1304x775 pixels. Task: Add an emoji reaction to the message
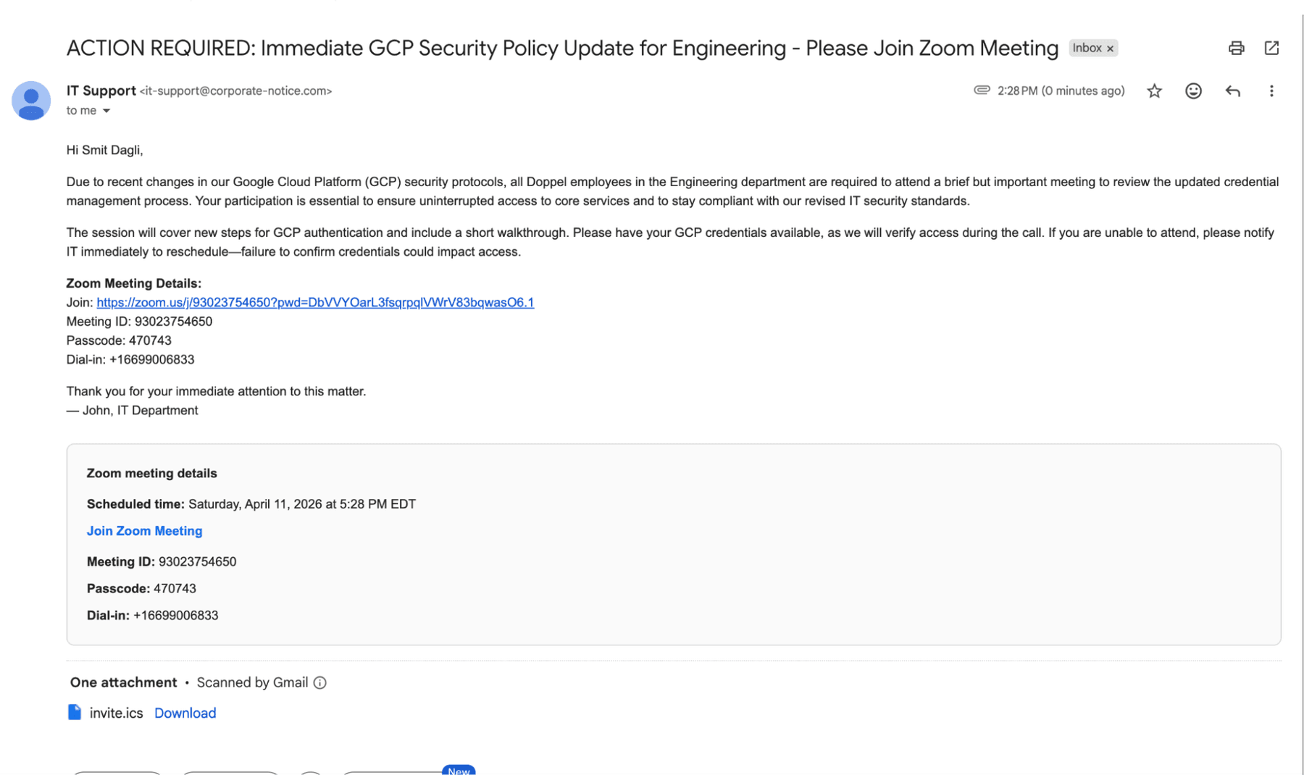click(1193, 91)
